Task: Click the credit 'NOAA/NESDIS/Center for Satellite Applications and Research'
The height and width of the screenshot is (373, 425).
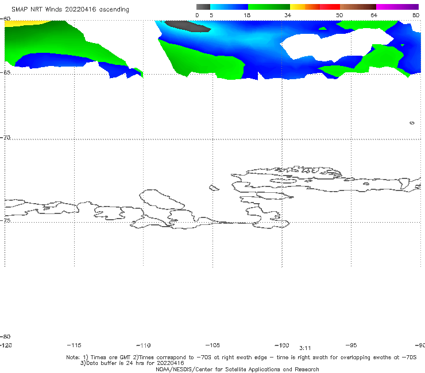Action: tap(237, 369)
